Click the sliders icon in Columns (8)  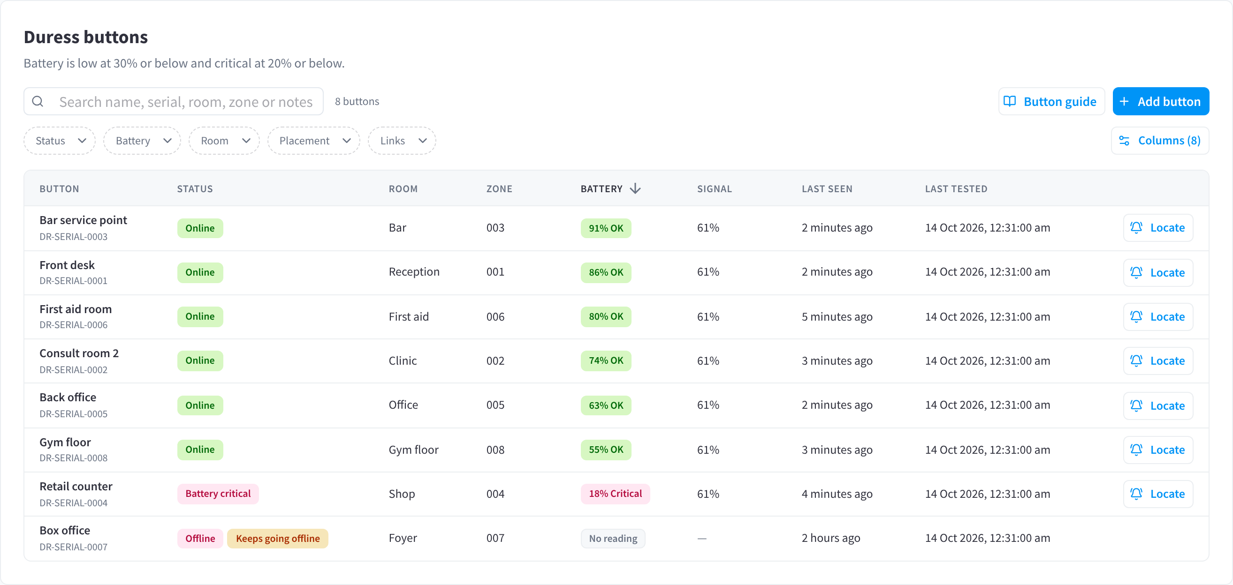[1124, 141]
